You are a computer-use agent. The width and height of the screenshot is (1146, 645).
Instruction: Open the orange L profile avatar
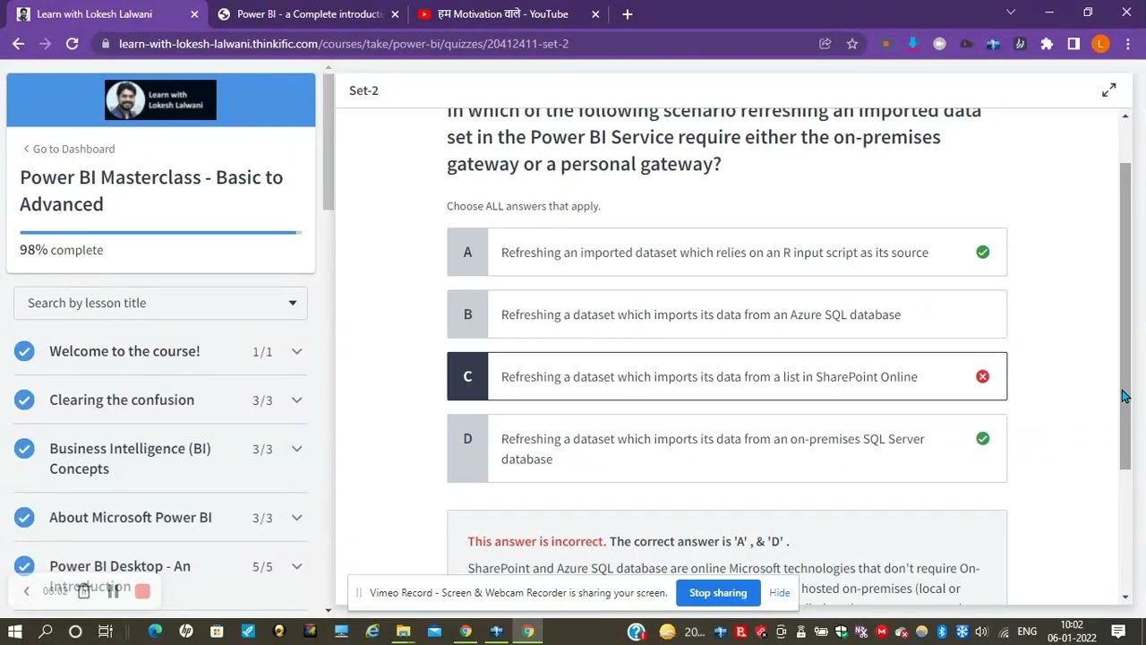1100,43
